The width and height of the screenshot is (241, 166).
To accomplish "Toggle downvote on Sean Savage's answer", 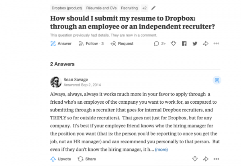I will coord(194,159).
